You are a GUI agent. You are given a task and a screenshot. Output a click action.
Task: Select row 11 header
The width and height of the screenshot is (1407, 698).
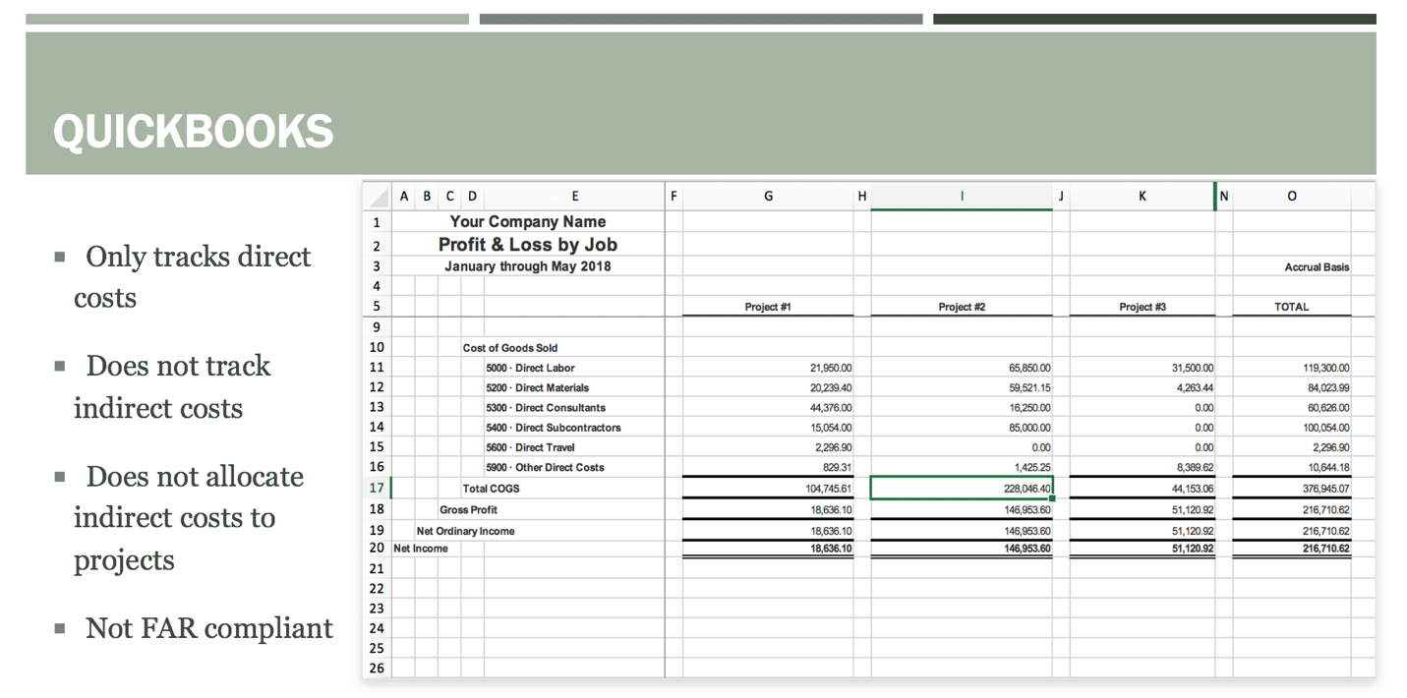[377, 367]
